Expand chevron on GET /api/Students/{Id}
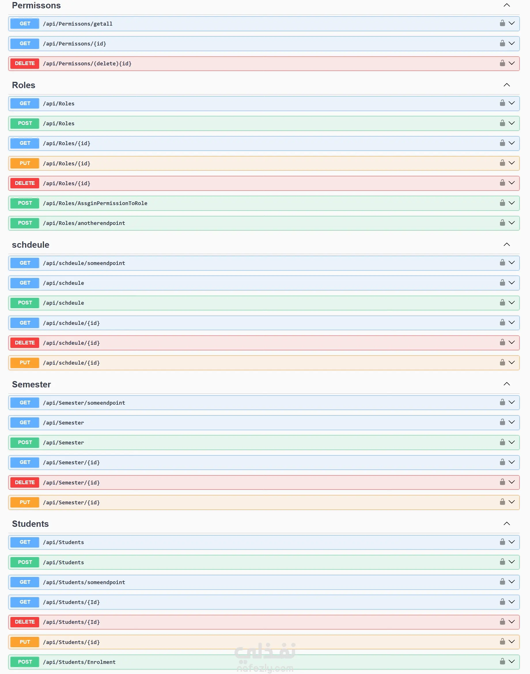 [x=512, y=601]
